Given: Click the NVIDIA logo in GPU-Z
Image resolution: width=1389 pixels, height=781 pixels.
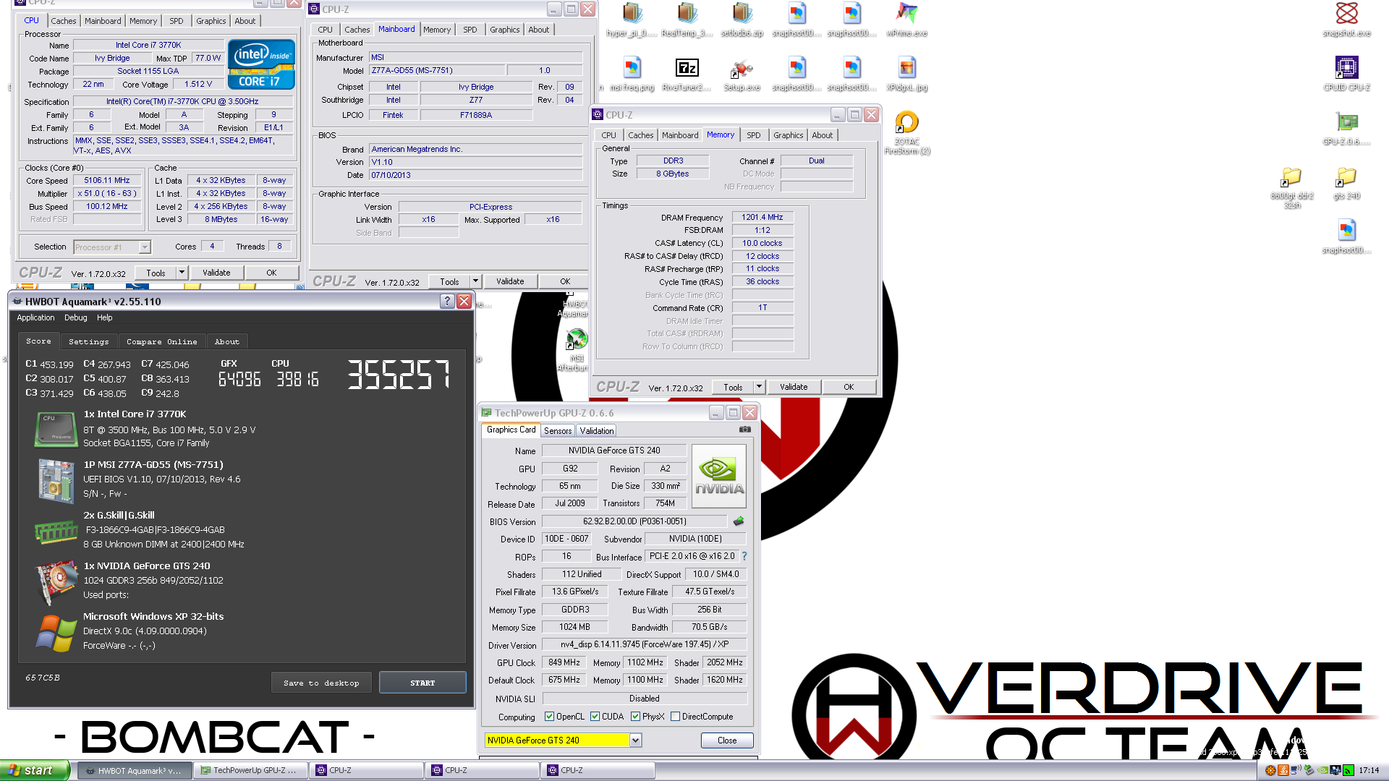Looking at the screenshot, I should tap(719, 477).
